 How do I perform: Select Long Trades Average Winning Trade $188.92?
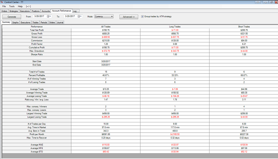coord(175,93)
